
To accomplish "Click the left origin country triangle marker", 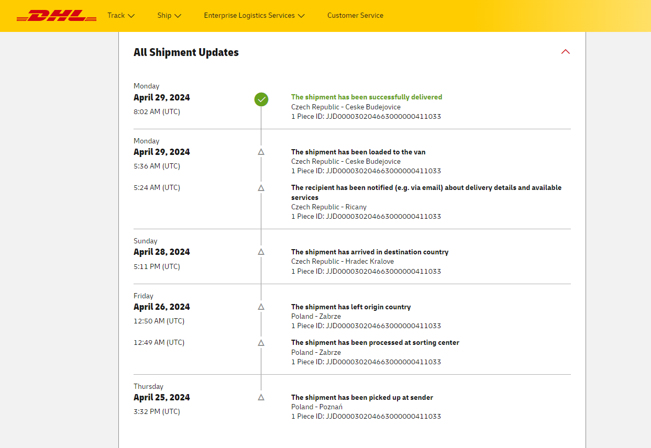I will 261,307.
